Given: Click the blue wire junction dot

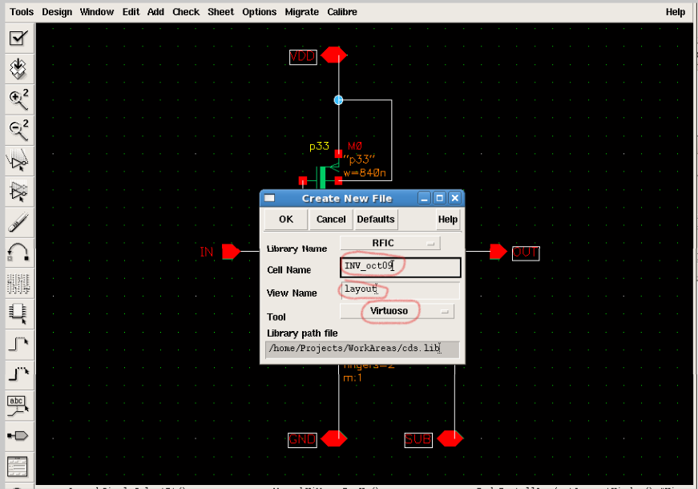Looking at the screenshot, I should coord(338,100).
